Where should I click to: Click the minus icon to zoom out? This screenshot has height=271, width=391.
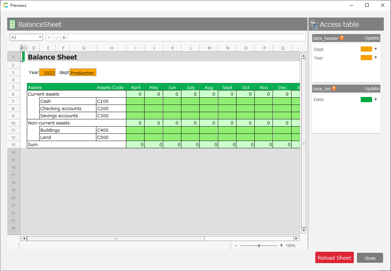click(x=236, y=246)
